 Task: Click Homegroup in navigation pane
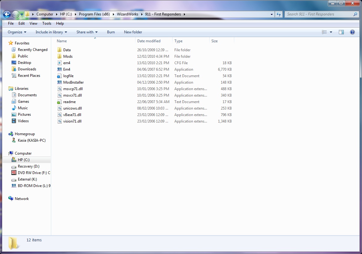pyautogui.click(x=25, y=134)
